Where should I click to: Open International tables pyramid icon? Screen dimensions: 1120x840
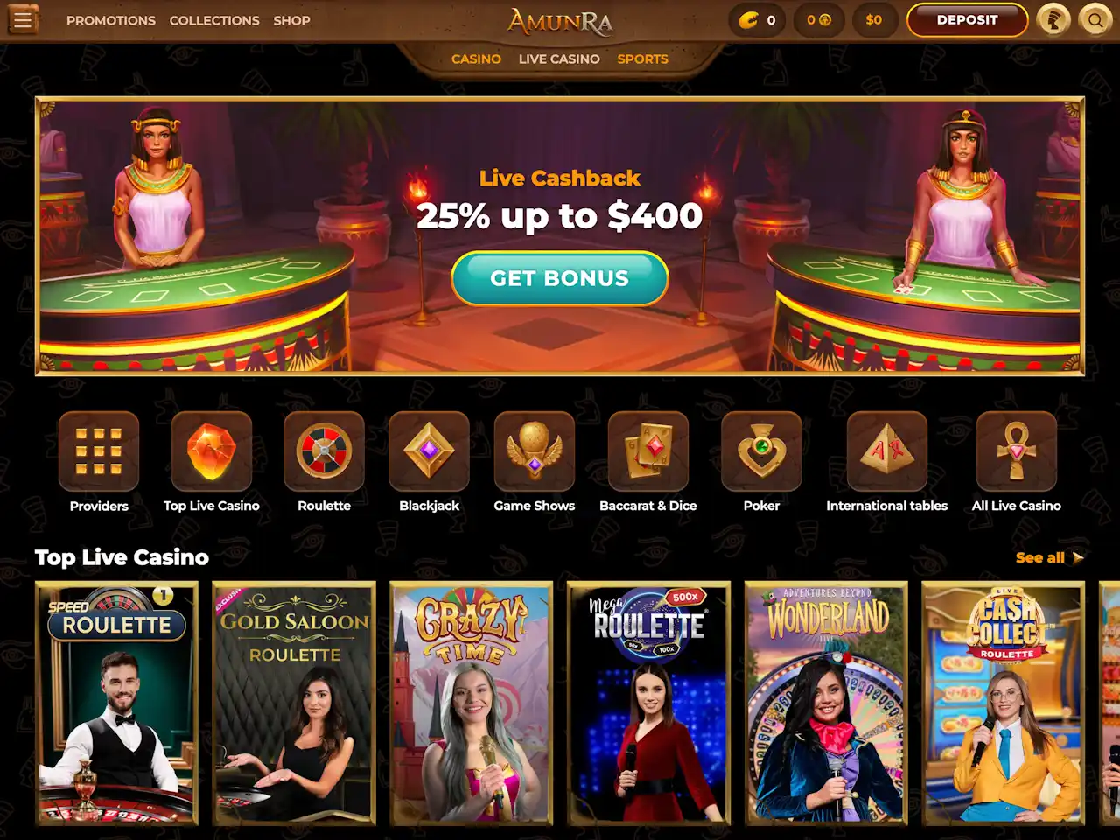887,451
